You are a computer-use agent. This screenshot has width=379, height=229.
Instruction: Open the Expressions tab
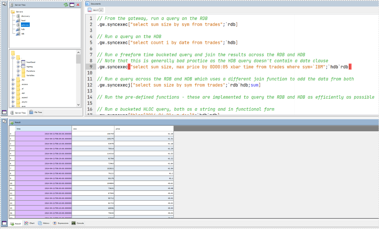pos(60,223)
